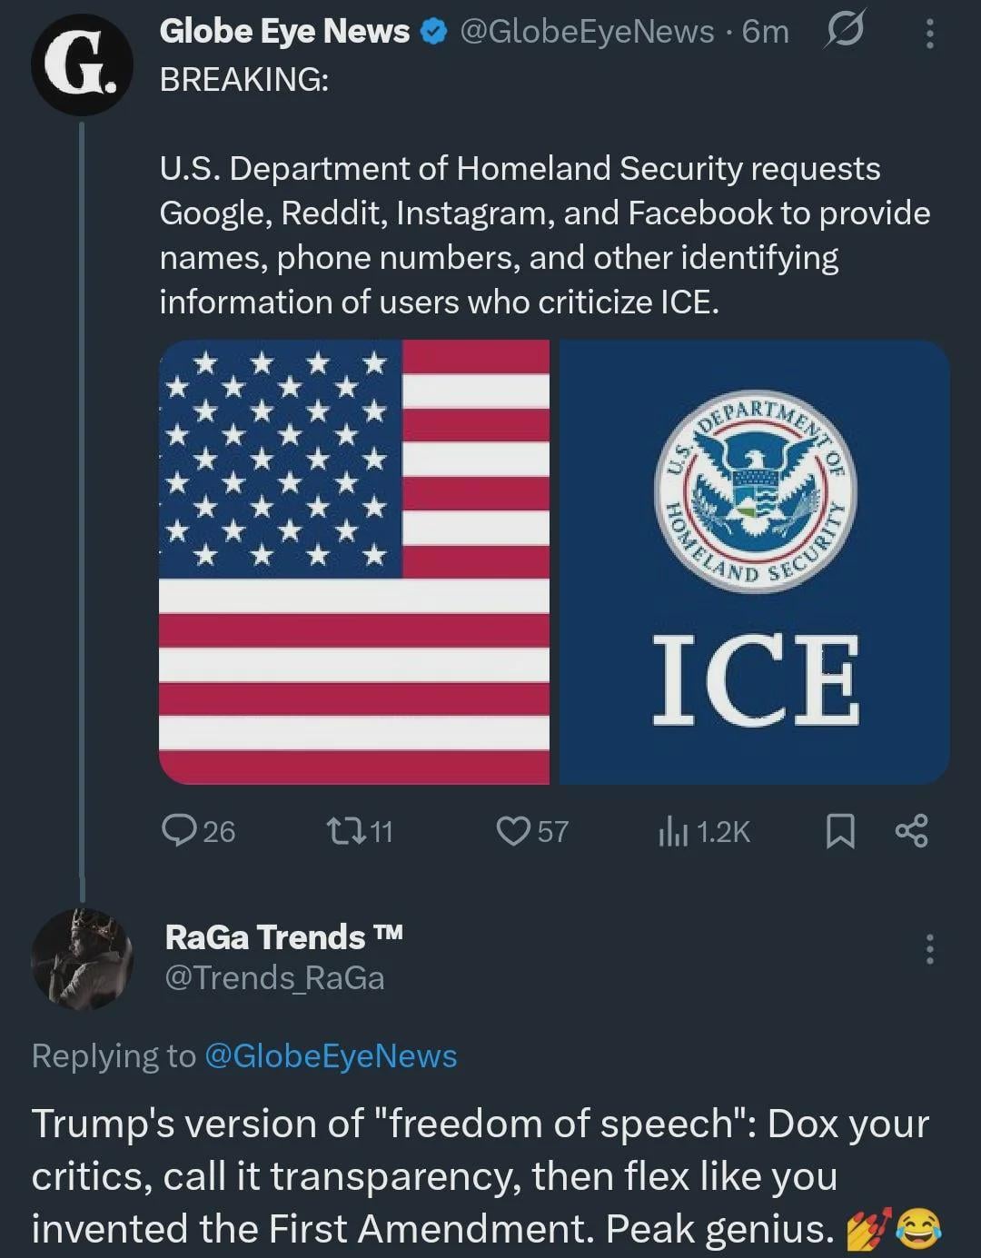Open the @Trends_RaGa handle
Viewport: 981px width, 1258px height.
[274, 978]
